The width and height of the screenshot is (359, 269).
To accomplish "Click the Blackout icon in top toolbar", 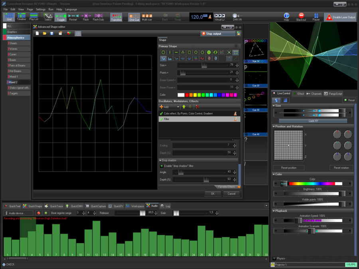I will [301, 16].
